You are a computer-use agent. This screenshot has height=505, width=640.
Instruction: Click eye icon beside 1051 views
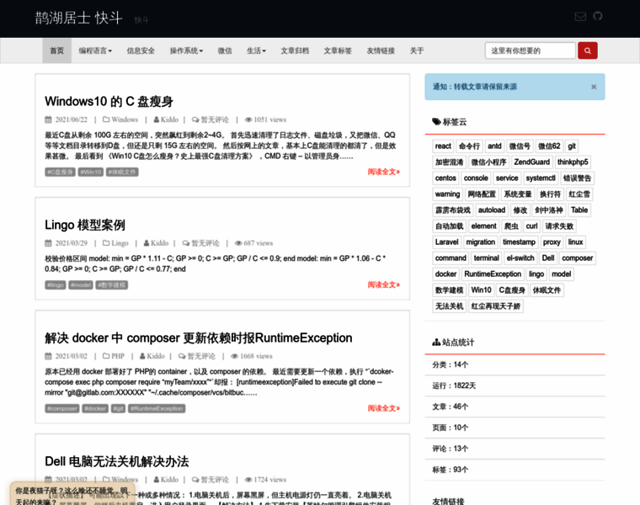pos(248,120)
